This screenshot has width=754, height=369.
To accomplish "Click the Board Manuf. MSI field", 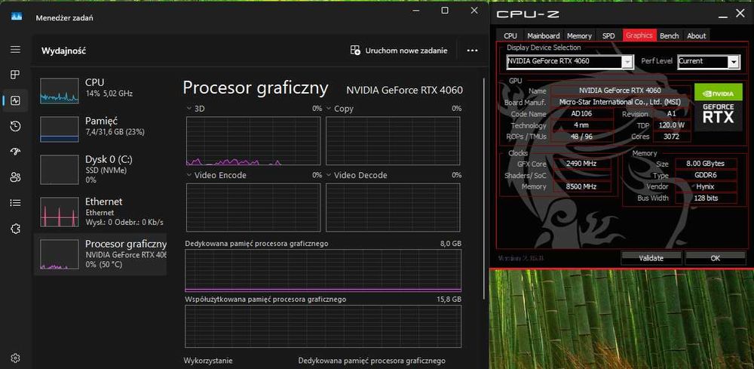I will (x=621, y=102).
